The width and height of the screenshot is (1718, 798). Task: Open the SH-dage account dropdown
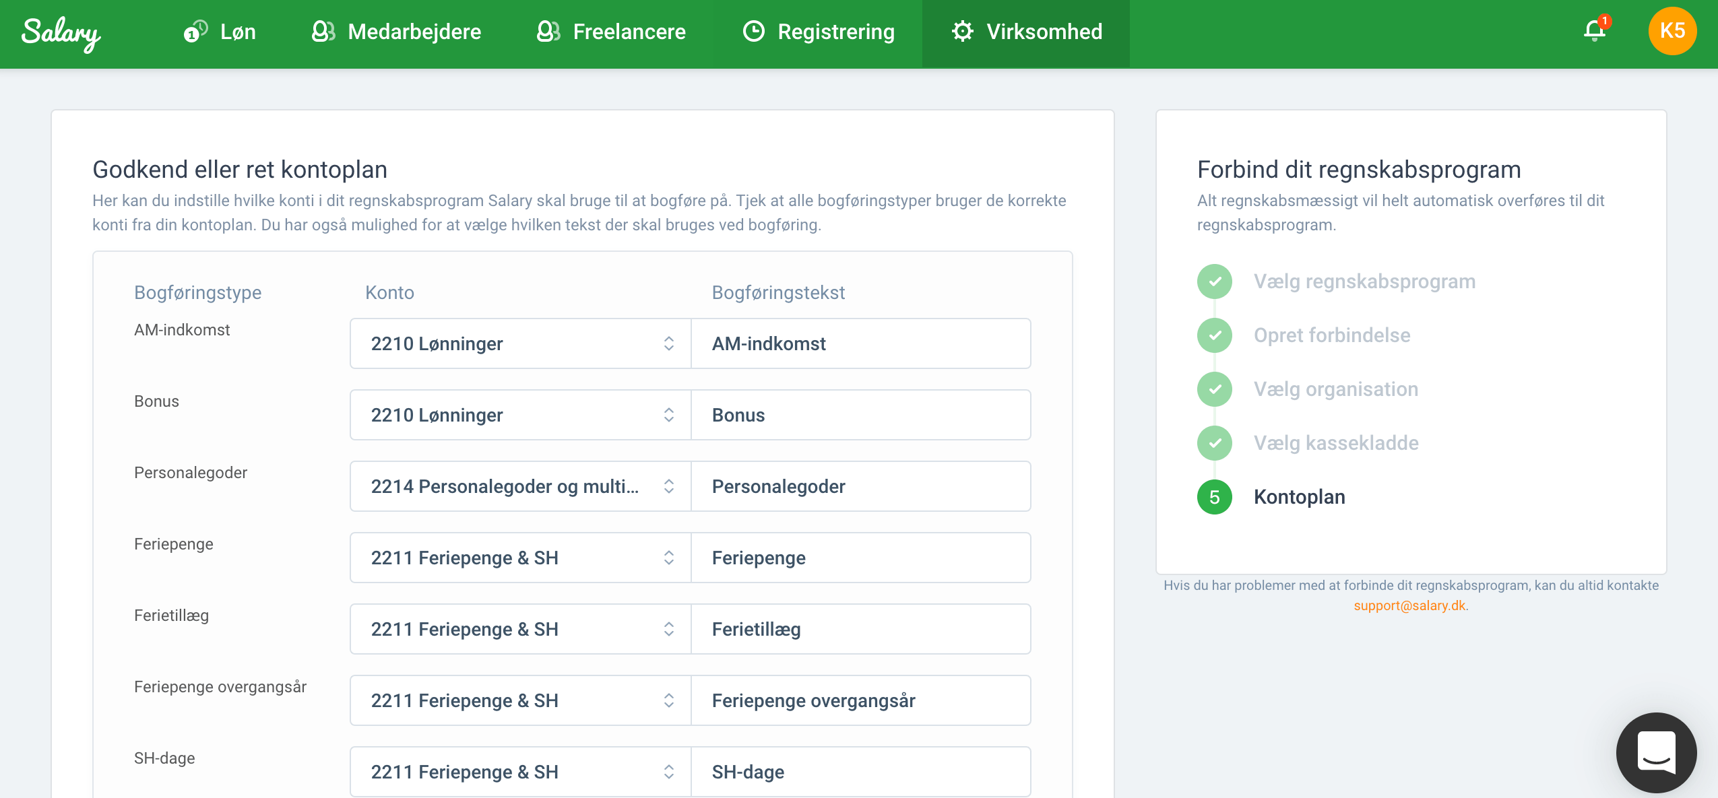(x=668, y=771)
